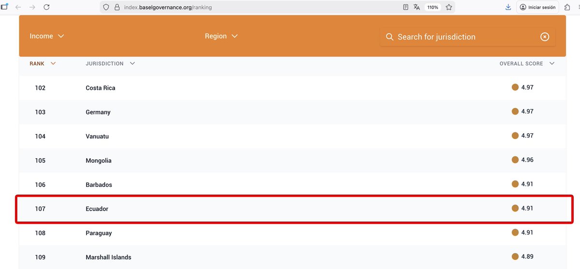Open the downloads arrow icon
580x269 pixels.
coord(508,7)
